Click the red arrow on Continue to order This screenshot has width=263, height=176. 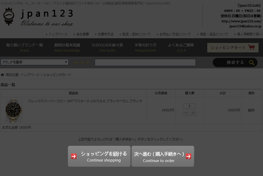pyautogui.click(x=188, y=156)
